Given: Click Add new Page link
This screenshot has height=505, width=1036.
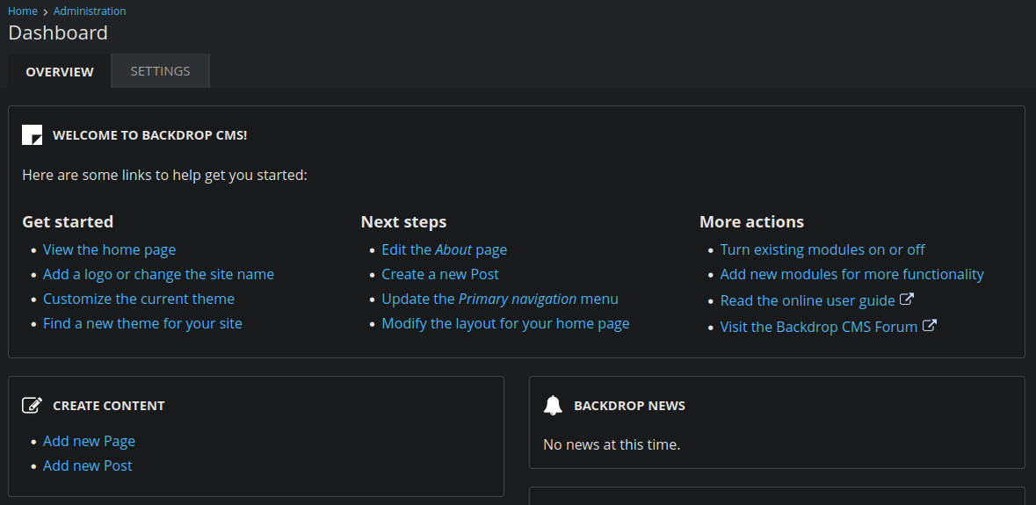Looking at the screenshot, I should 89,441.
